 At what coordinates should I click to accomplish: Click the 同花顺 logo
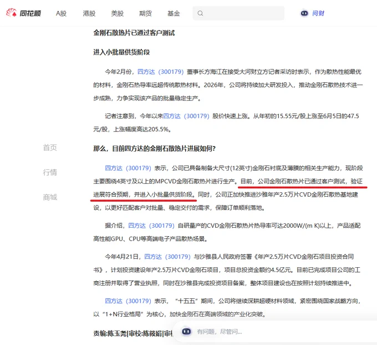pyautogui.click(x=23, y=13)
